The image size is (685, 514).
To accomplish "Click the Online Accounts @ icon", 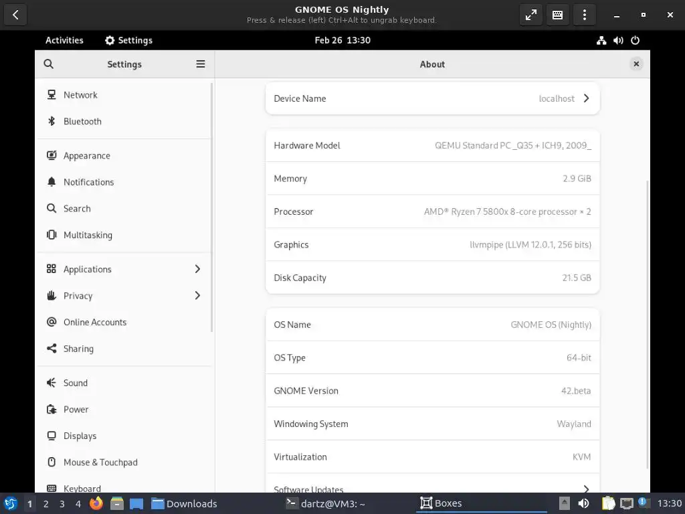I will click(x=52, y=322).
